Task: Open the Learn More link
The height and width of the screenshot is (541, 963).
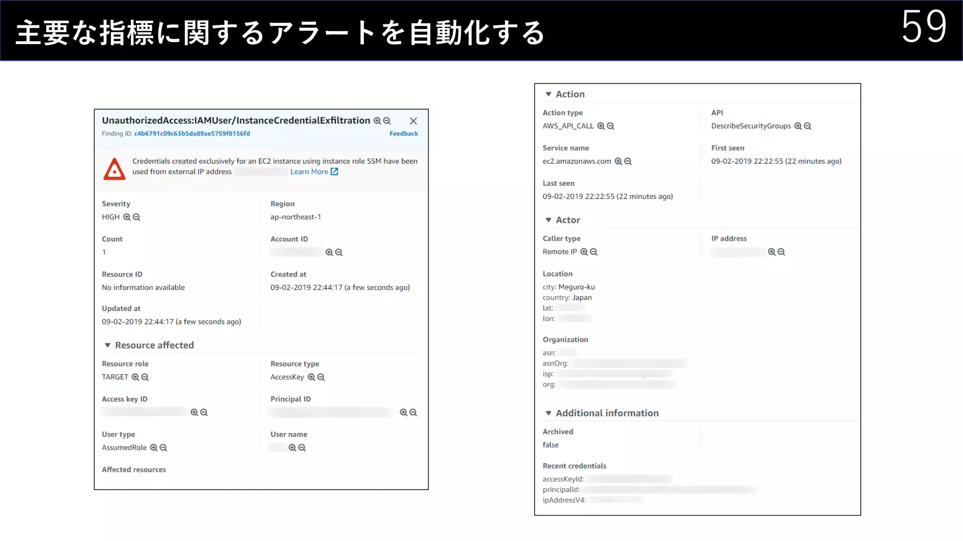Action: click(309, 172)
